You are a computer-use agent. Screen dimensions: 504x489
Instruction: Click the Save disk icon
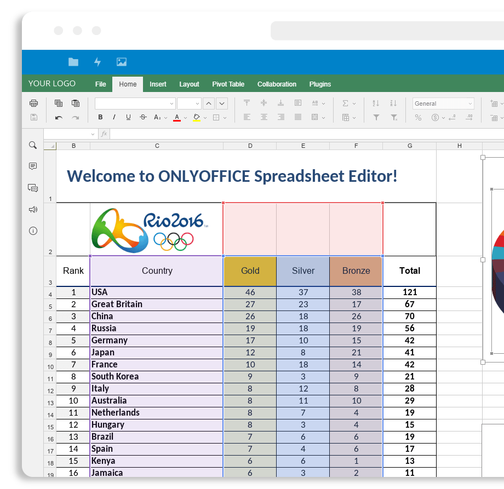point(34,117)
